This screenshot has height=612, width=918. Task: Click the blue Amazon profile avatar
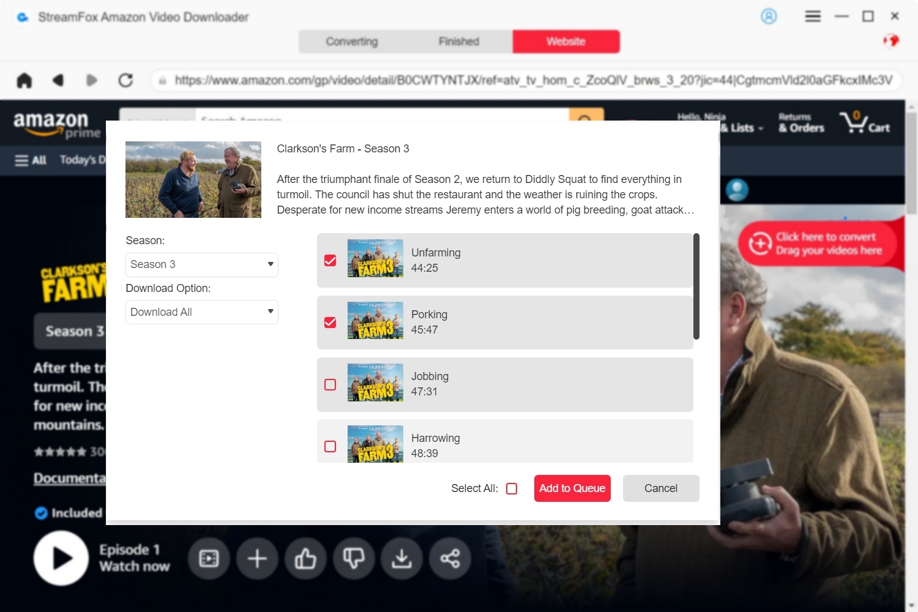tap(737, 190)
